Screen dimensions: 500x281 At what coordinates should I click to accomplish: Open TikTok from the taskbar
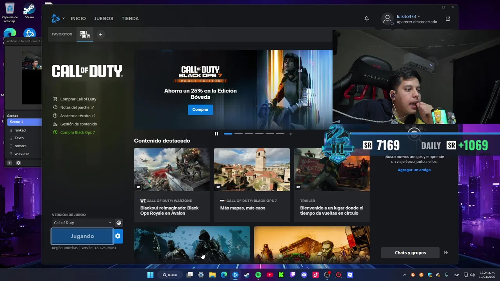point(316,275)
